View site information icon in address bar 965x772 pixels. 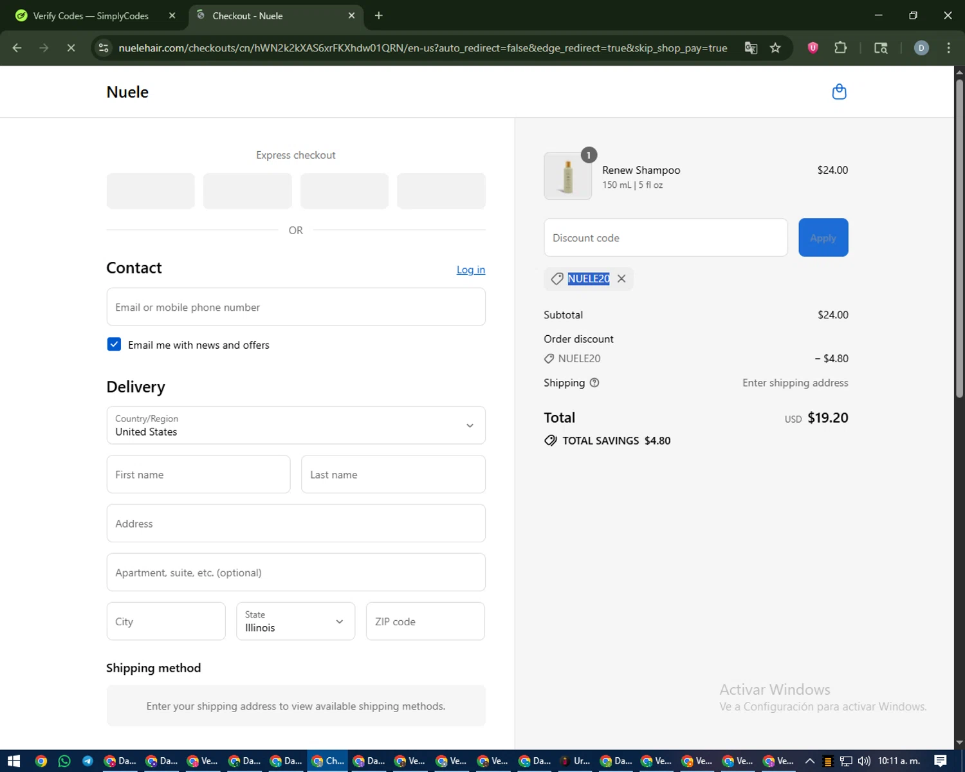(x=103, y=48)
